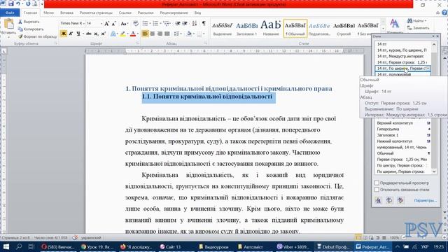Open the font size 14 dropdown

[x=101, y=23]
